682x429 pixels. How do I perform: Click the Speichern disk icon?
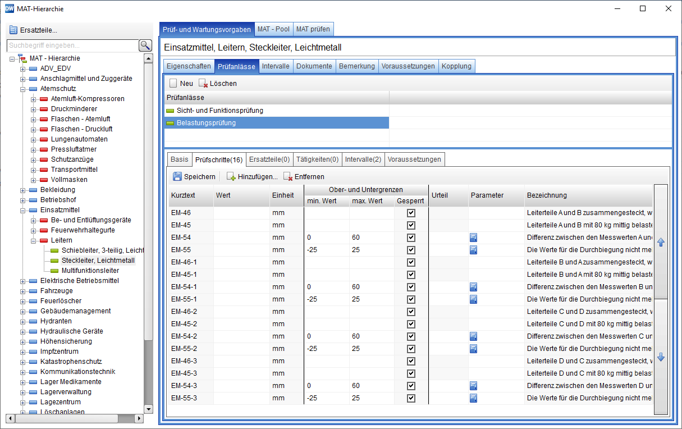coord(177,176)
